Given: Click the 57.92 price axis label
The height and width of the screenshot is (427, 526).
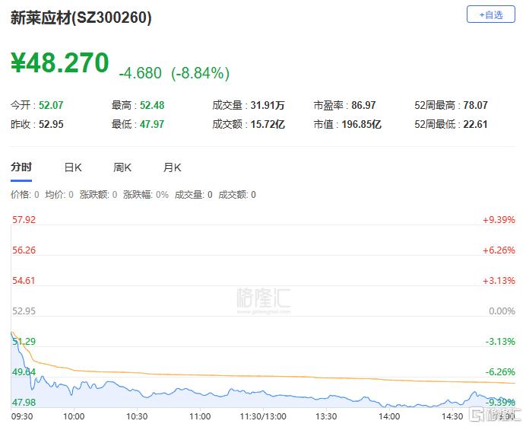Looking at the screenshot, I should 24,220.
